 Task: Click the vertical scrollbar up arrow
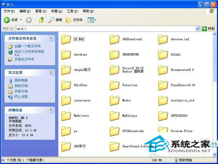click(x=215, y=34)
